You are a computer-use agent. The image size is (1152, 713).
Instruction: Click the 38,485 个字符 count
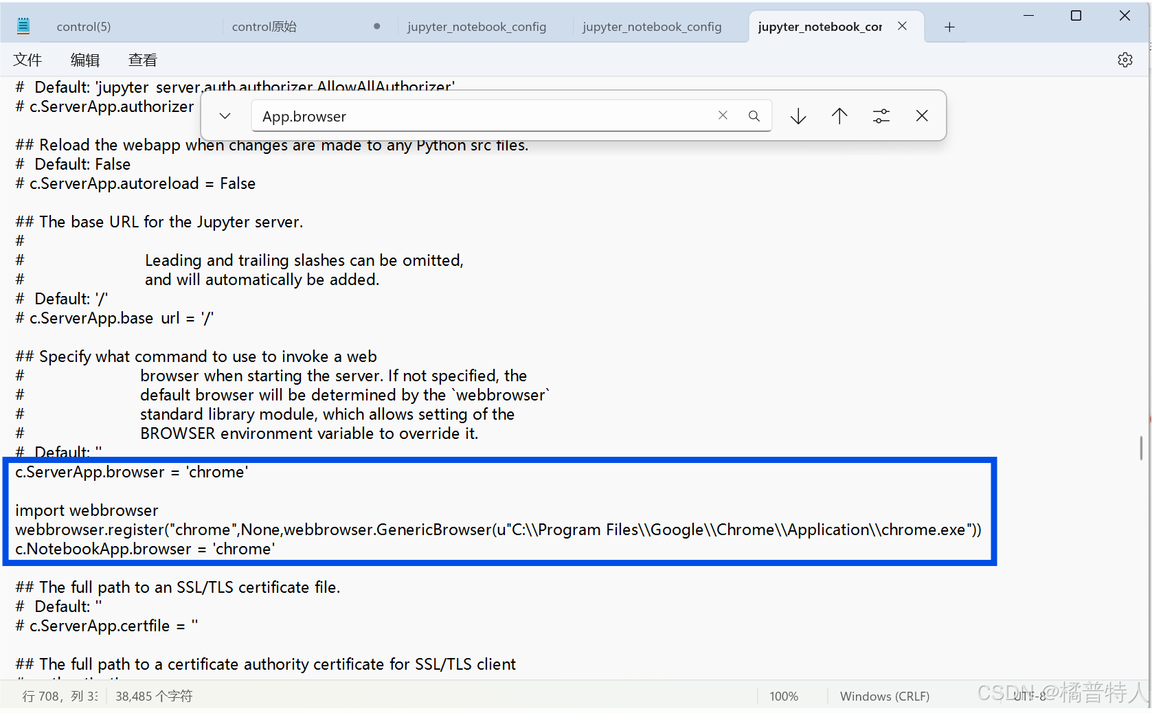tap(154, 696)
